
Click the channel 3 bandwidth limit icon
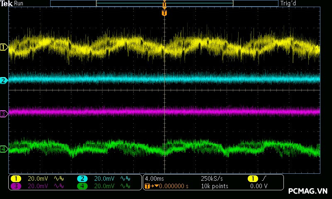(60, 187)
